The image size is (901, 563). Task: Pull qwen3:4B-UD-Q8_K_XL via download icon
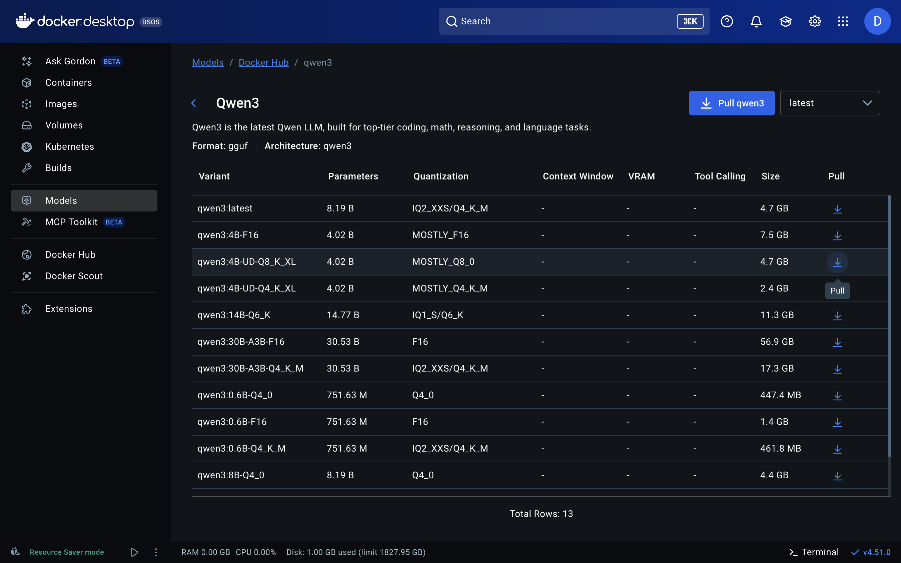(x=837, y=262)
